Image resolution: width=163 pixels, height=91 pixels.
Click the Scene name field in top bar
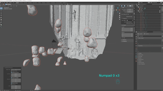coord(144,3)
